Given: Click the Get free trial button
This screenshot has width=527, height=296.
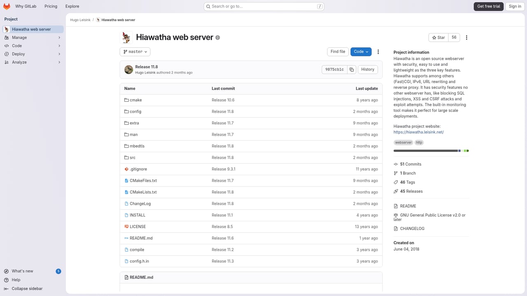Looking at the screenshot, I should pos(488,6).
